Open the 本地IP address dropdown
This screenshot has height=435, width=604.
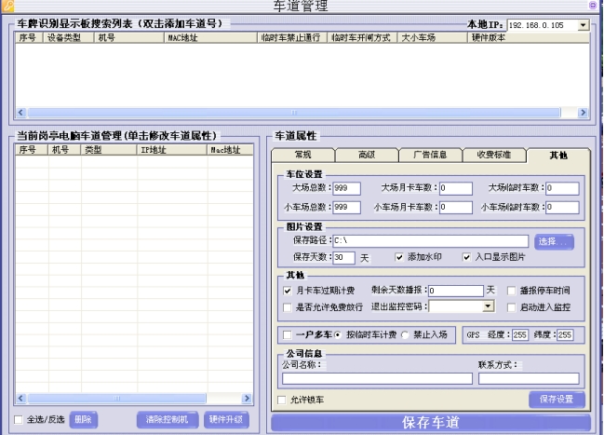point(583,24)
